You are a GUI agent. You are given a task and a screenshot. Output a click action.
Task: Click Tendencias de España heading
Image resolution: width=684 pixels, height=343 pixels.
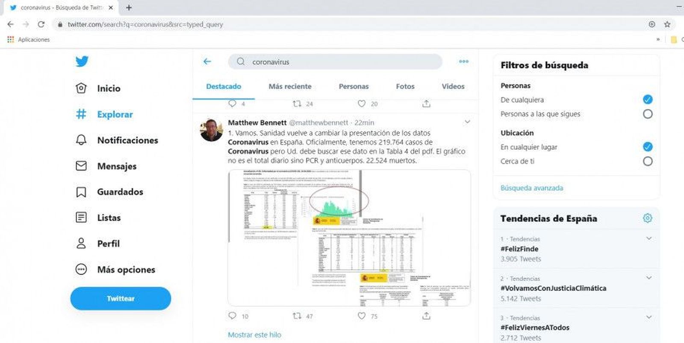[x=549, y=218]
